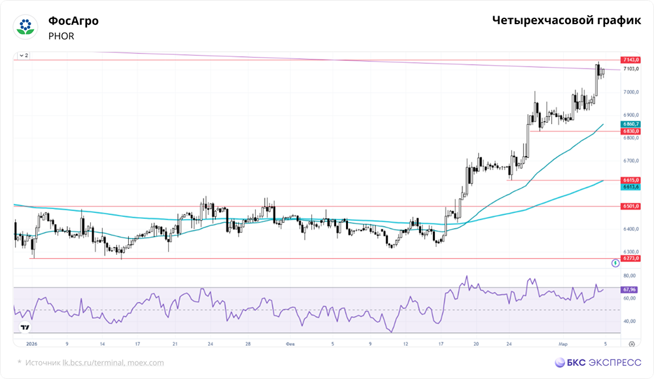The image size is (654, 379).
Task: Click the 60,00 RSI axis tick
Action: (x=629, y=298)
